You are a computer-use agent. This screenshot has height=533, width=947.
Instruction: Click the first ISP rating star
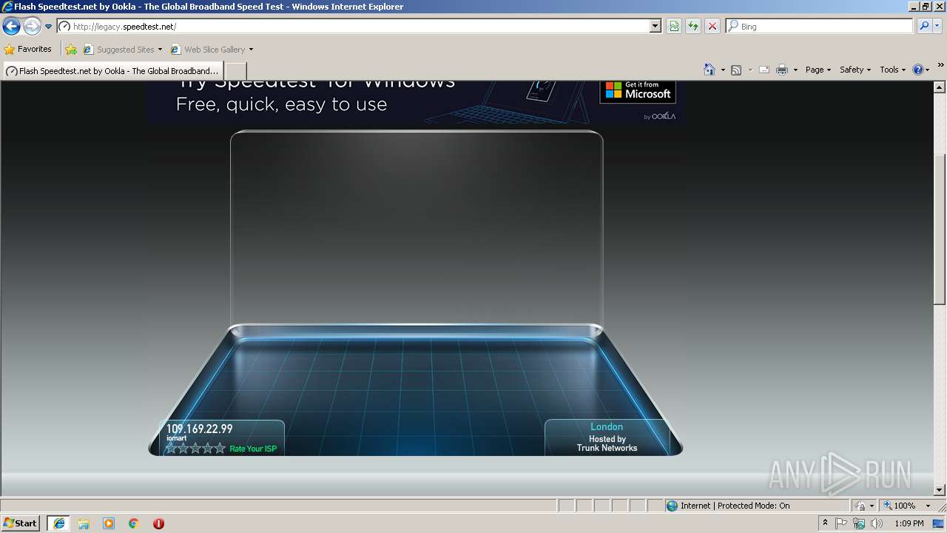172,449
